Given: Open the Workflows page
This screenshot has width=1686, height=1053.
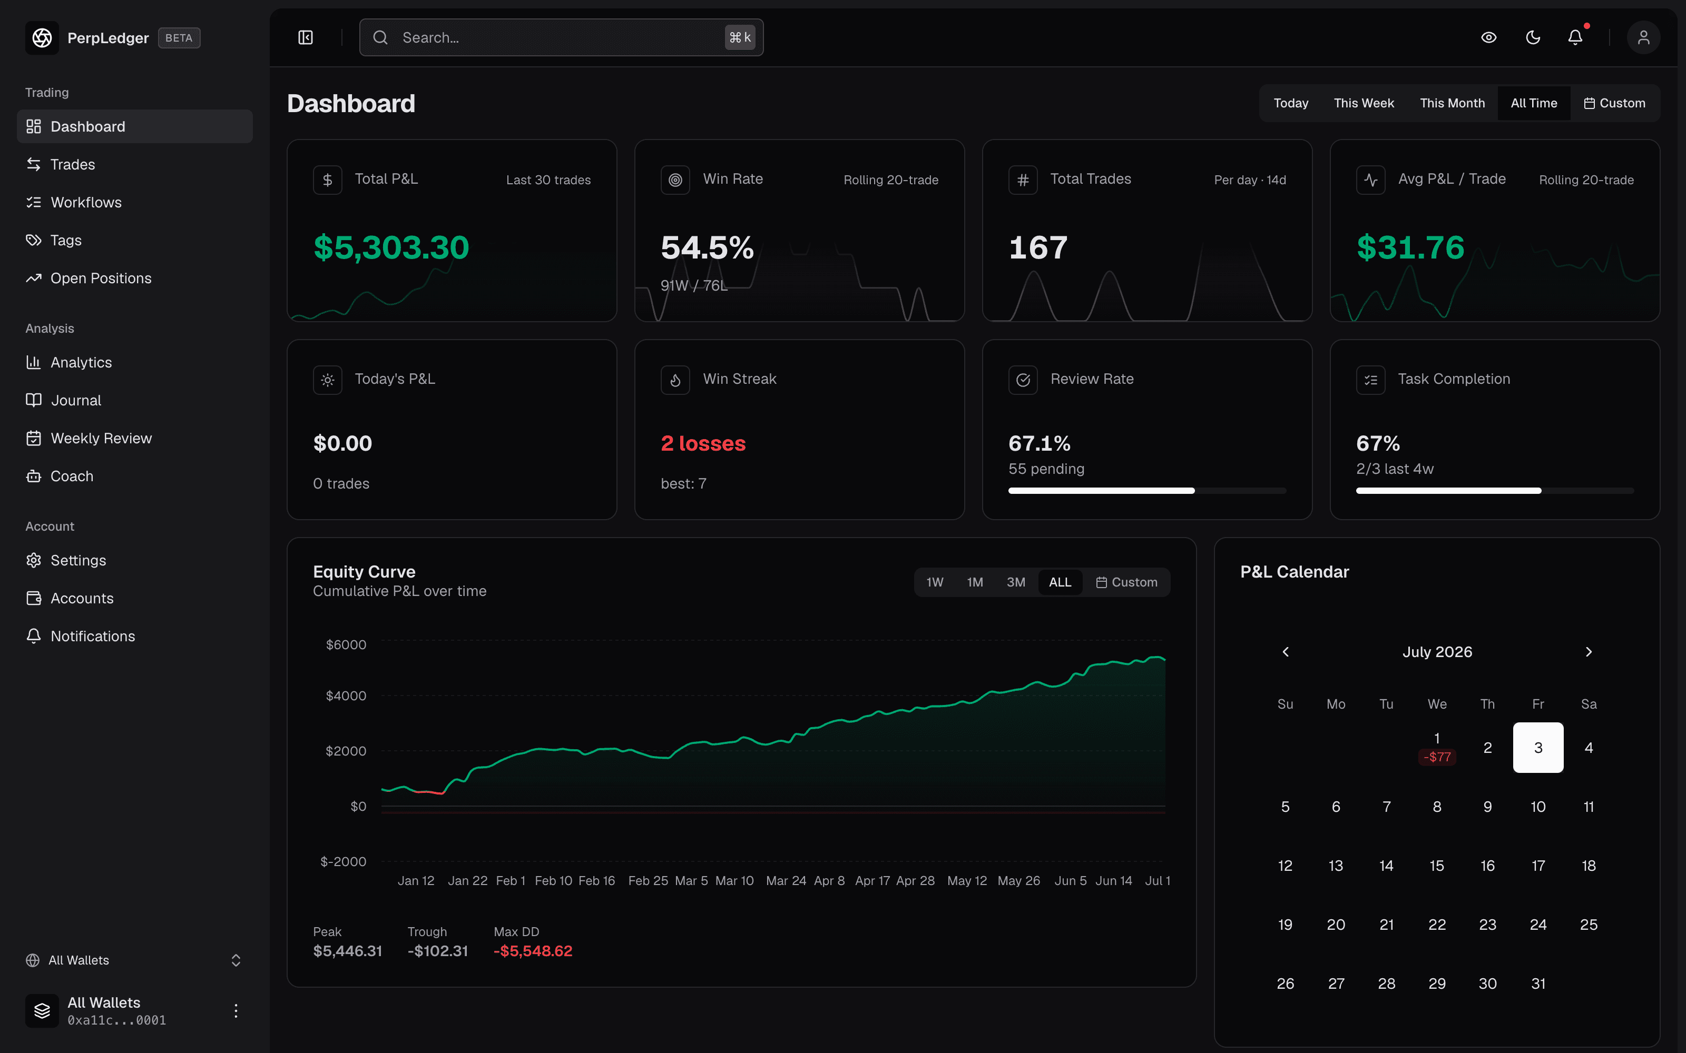Looking at the screenshot, I should [134, 202].
